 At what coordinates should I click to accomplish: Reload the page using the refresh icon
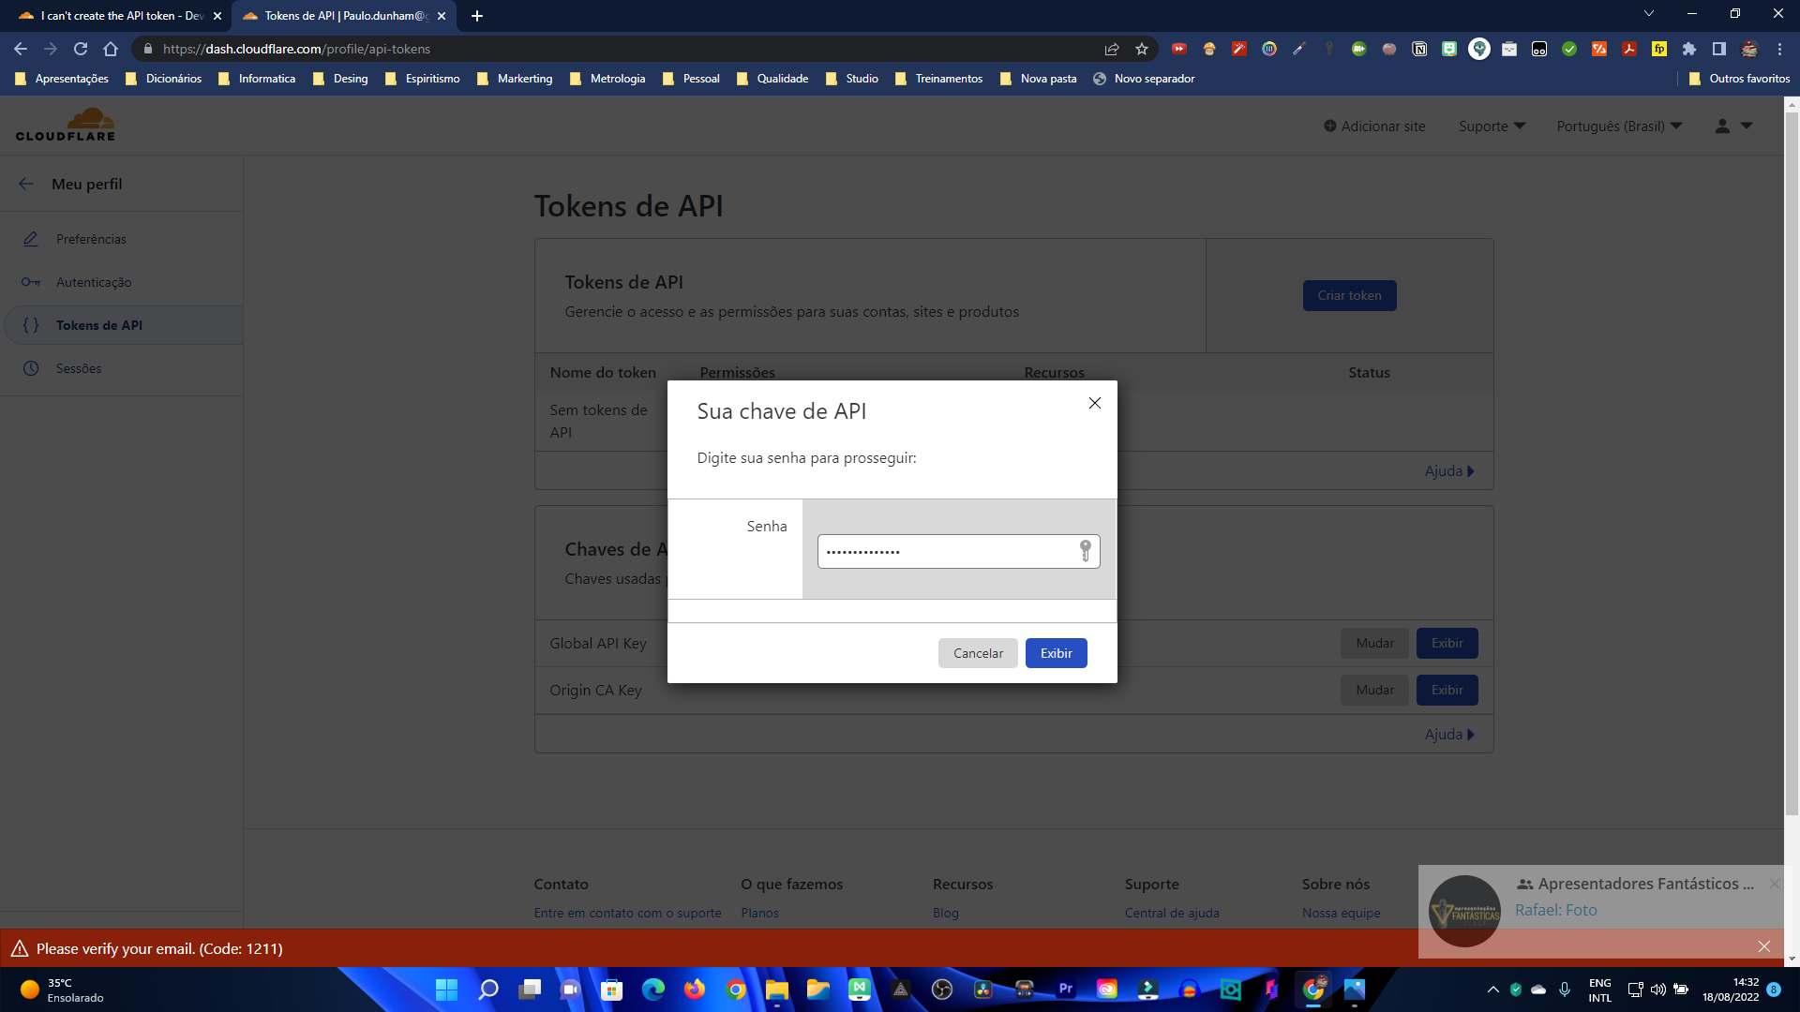[81, 49]
